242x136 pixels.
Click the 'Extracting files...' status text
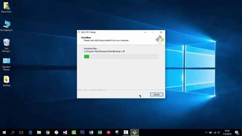coord(91,49)
